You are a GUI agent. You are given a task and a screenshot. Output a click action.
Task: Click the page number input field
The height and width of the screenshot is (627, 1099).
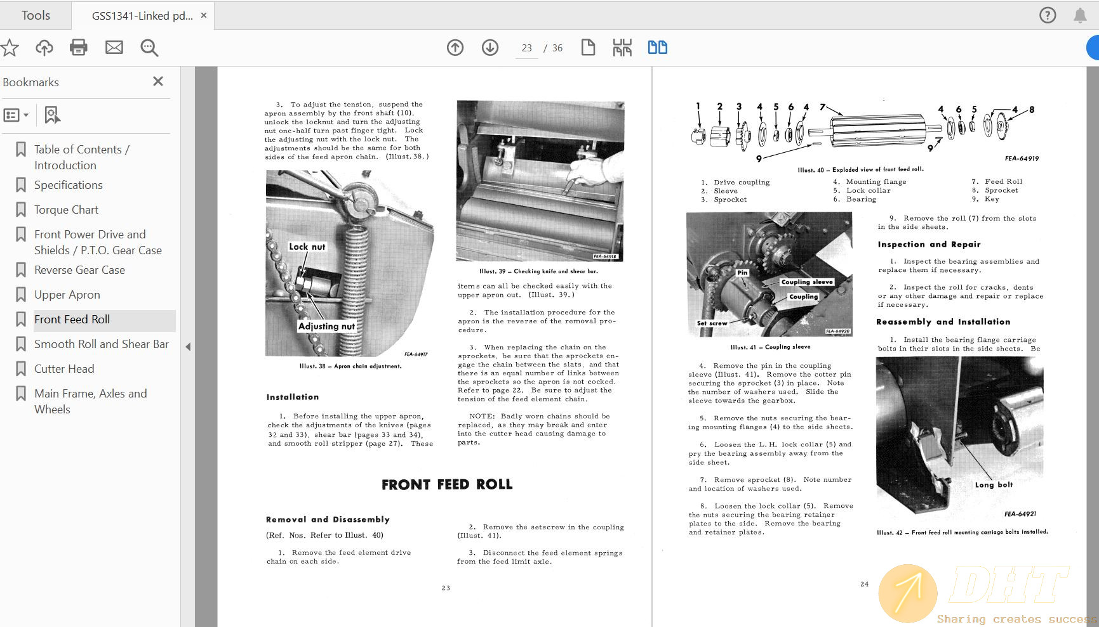click(527, 48)
